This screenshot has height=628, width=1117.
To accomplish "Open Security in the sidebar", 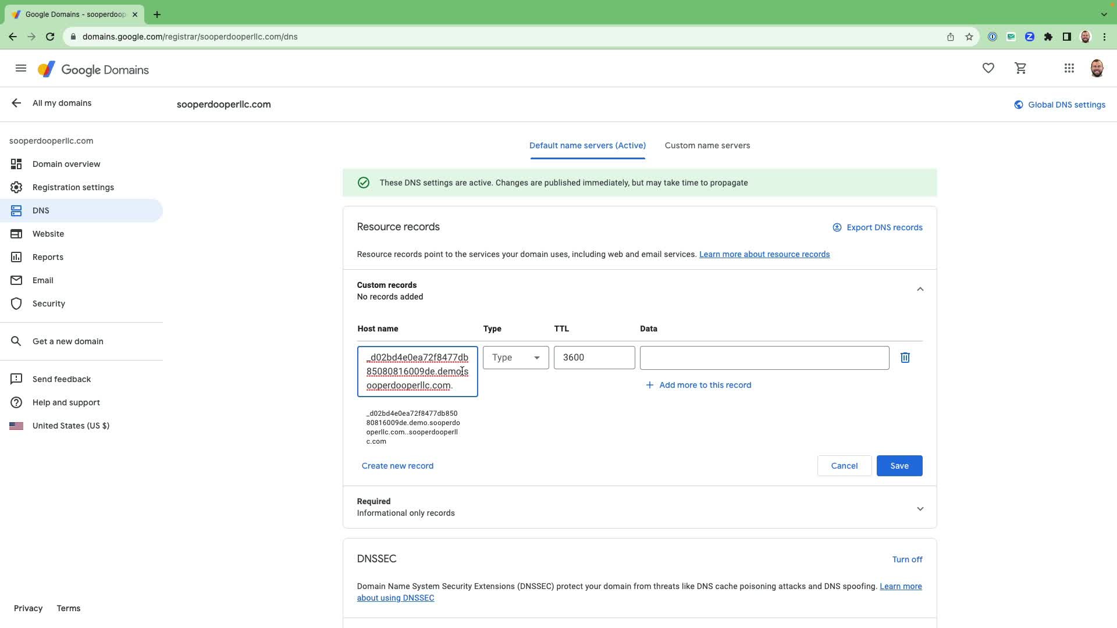I will 49,304.
